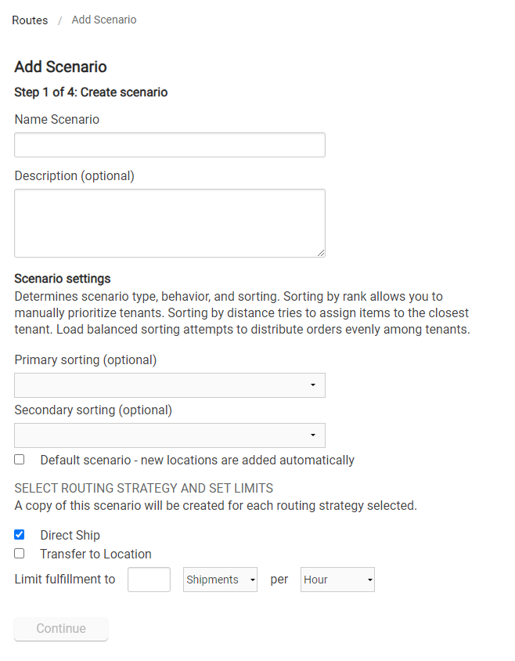Open the Primary sorting dropdown
This screenshot has height=661, width=515.
tap(169, 385)
